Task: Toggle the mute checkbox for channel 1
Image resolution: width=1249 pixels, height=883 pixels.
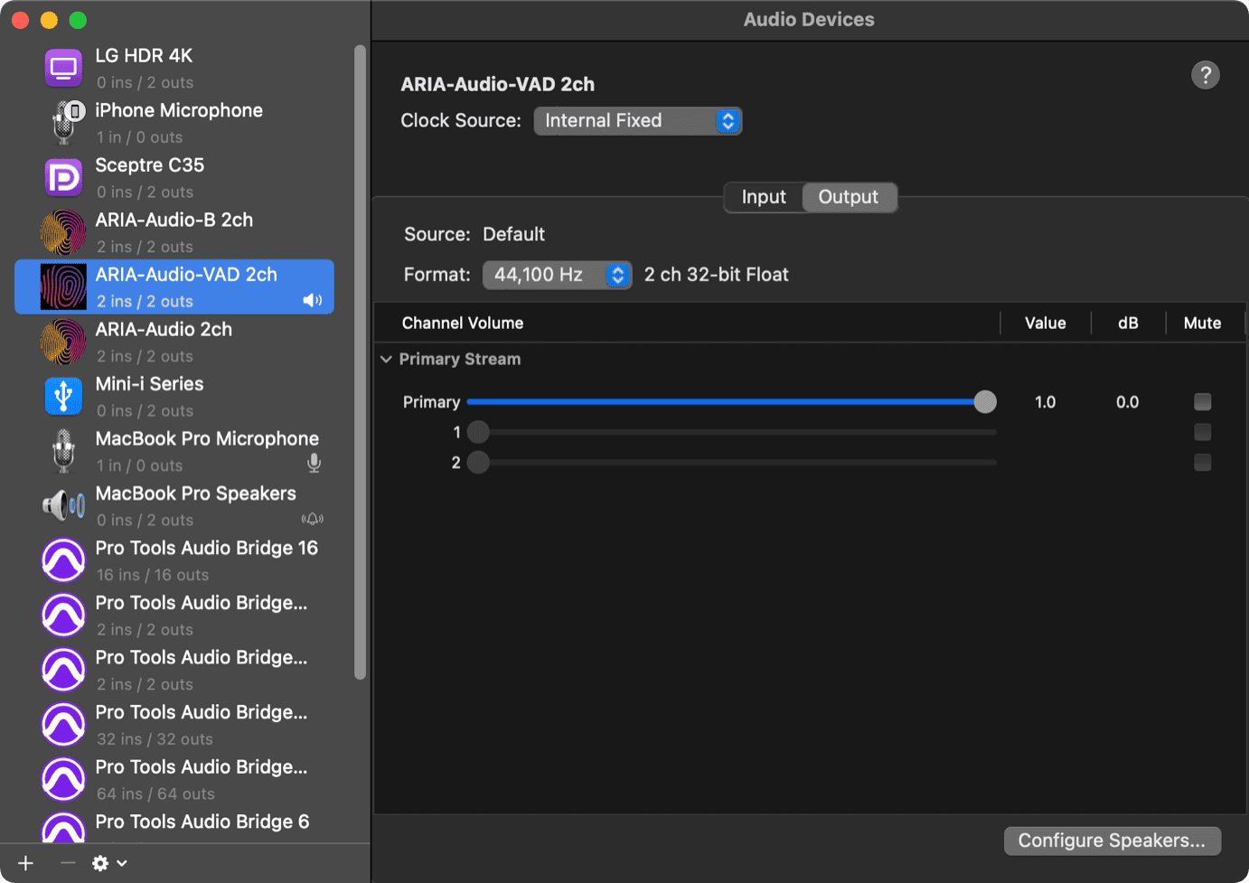Action: pyautogui.click(x=1202, y=432)
